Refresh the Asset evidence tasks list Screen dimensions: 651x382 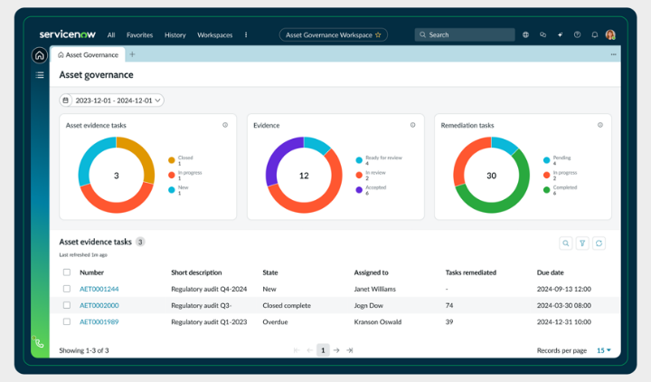(x=599, y=243)
